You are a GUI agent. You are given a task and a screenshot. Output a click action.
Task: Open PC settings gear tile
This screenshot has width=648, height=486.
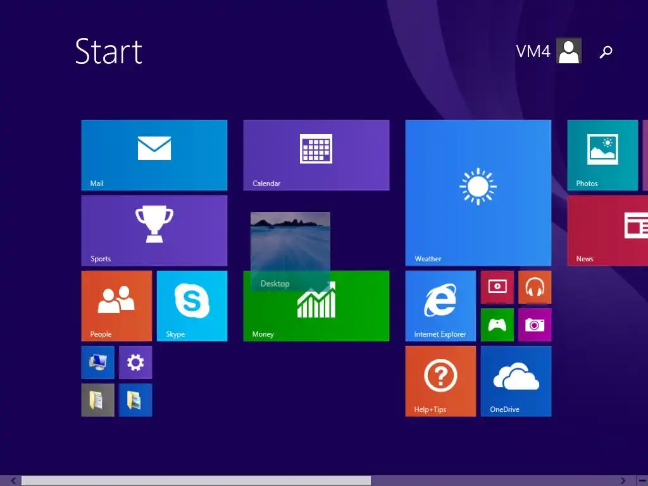point(135,363)
